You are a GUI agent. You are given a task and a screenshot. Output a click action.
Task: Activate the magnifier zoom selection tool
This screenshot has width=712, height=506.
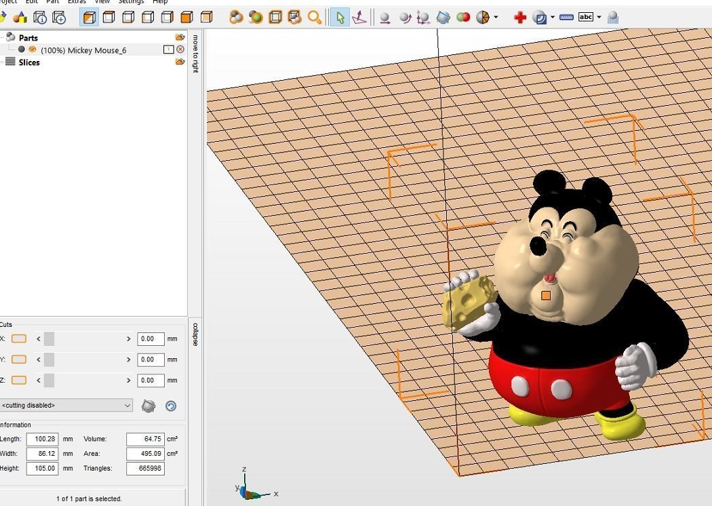(314, 18)
